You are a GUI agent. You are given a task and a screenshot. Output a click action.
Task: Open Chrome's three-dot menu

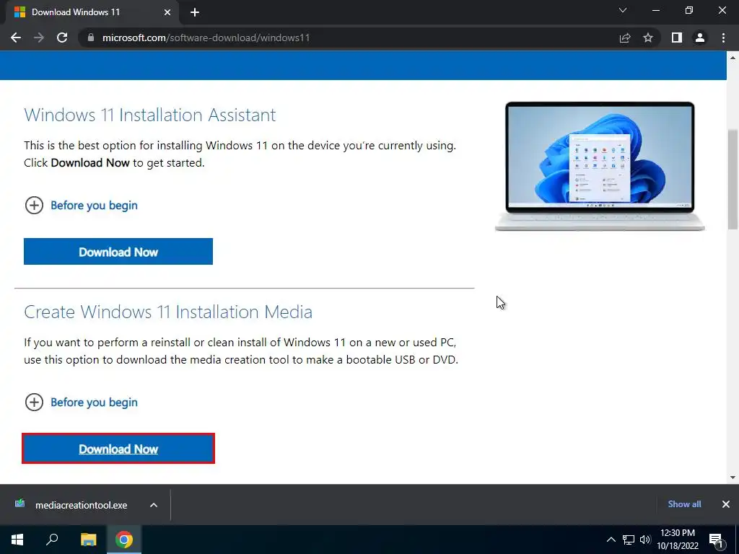(x=723, y=38)
